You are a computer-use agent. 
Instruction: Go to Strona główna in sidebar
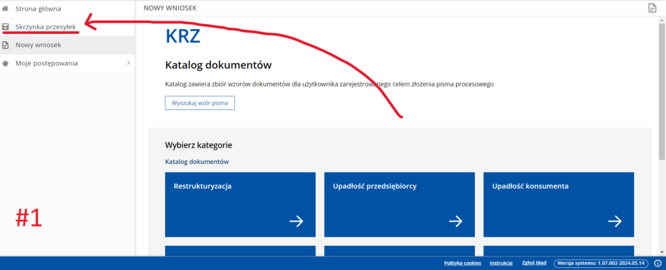click(x=38, y=8)
